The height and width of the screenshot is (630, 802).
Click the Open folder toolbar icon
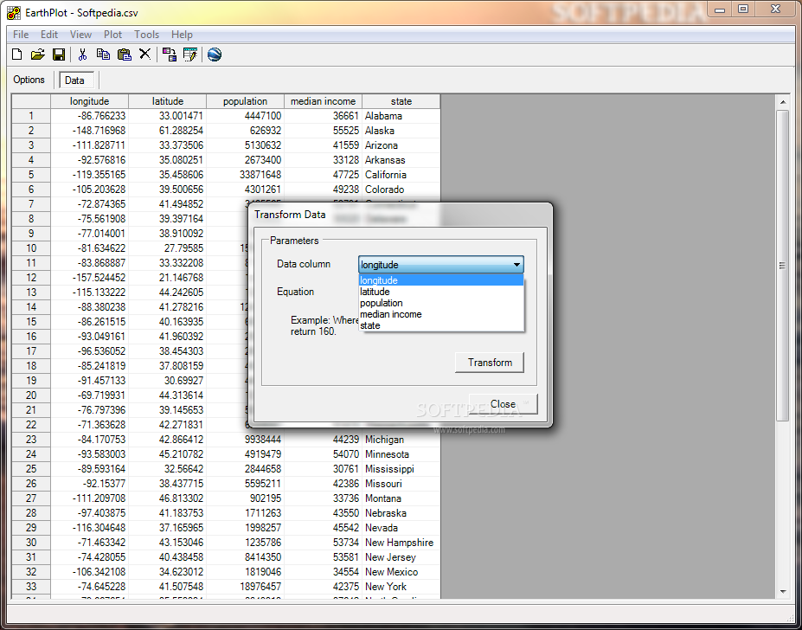[38, 55]
